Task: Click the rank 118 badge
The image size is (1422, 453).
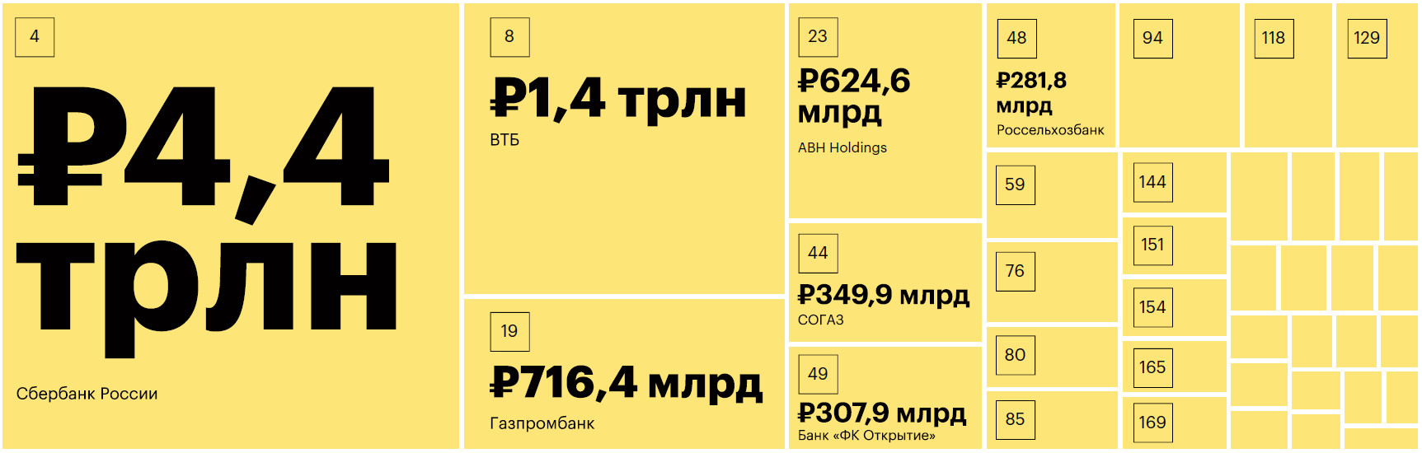Action: point(1273,38)
